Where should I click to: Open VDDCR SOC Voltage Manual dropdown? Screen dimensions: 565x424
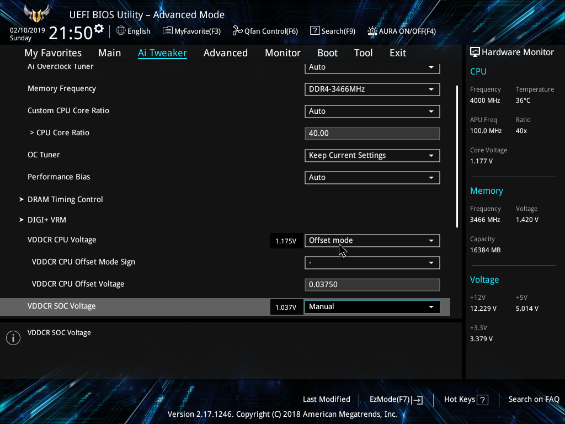372,307
